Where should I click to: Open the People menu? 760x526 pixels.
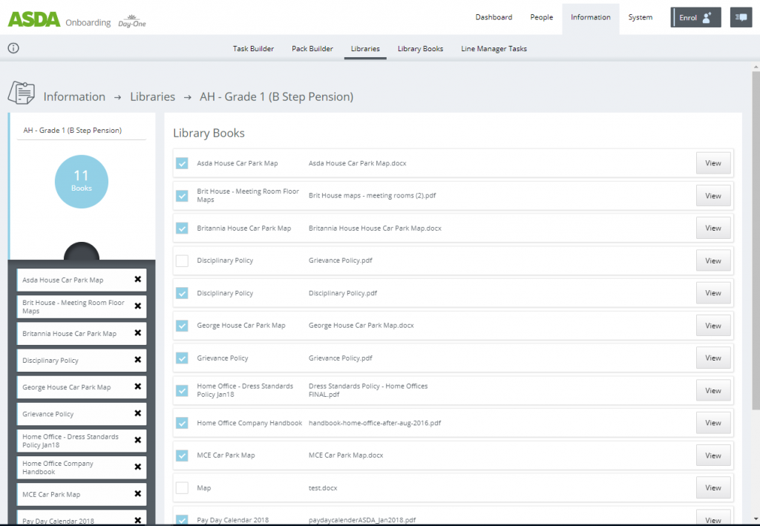541,16
